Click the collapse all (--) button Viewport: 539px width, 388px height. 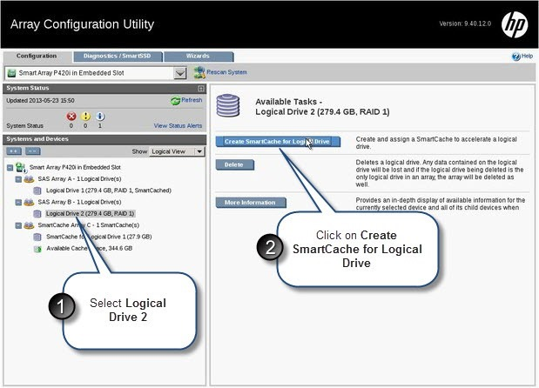[33, 151]
